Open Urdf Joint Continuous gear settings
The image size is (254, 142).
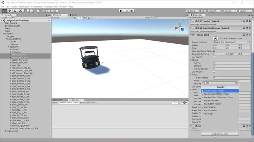(x=250, y=28)
